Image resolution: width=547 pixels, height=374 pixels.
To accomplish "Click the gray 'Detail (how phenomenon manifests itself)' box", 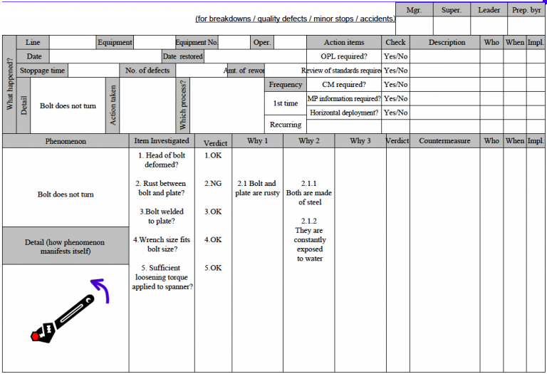I will point(65,246).
